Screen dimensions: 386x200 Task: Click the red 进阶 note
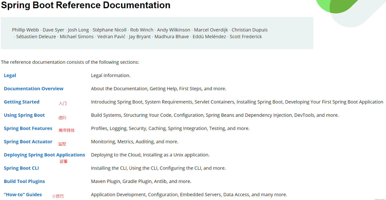click(62, 118)
